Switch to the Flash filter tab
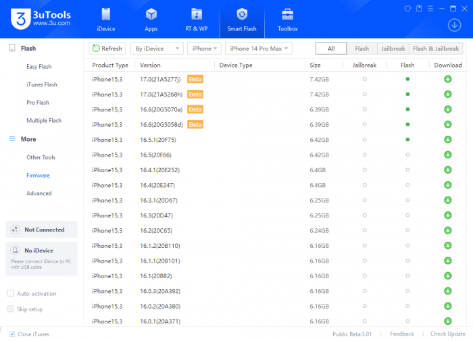The width and height of the screenshot is (473, 341). point(362,48)
